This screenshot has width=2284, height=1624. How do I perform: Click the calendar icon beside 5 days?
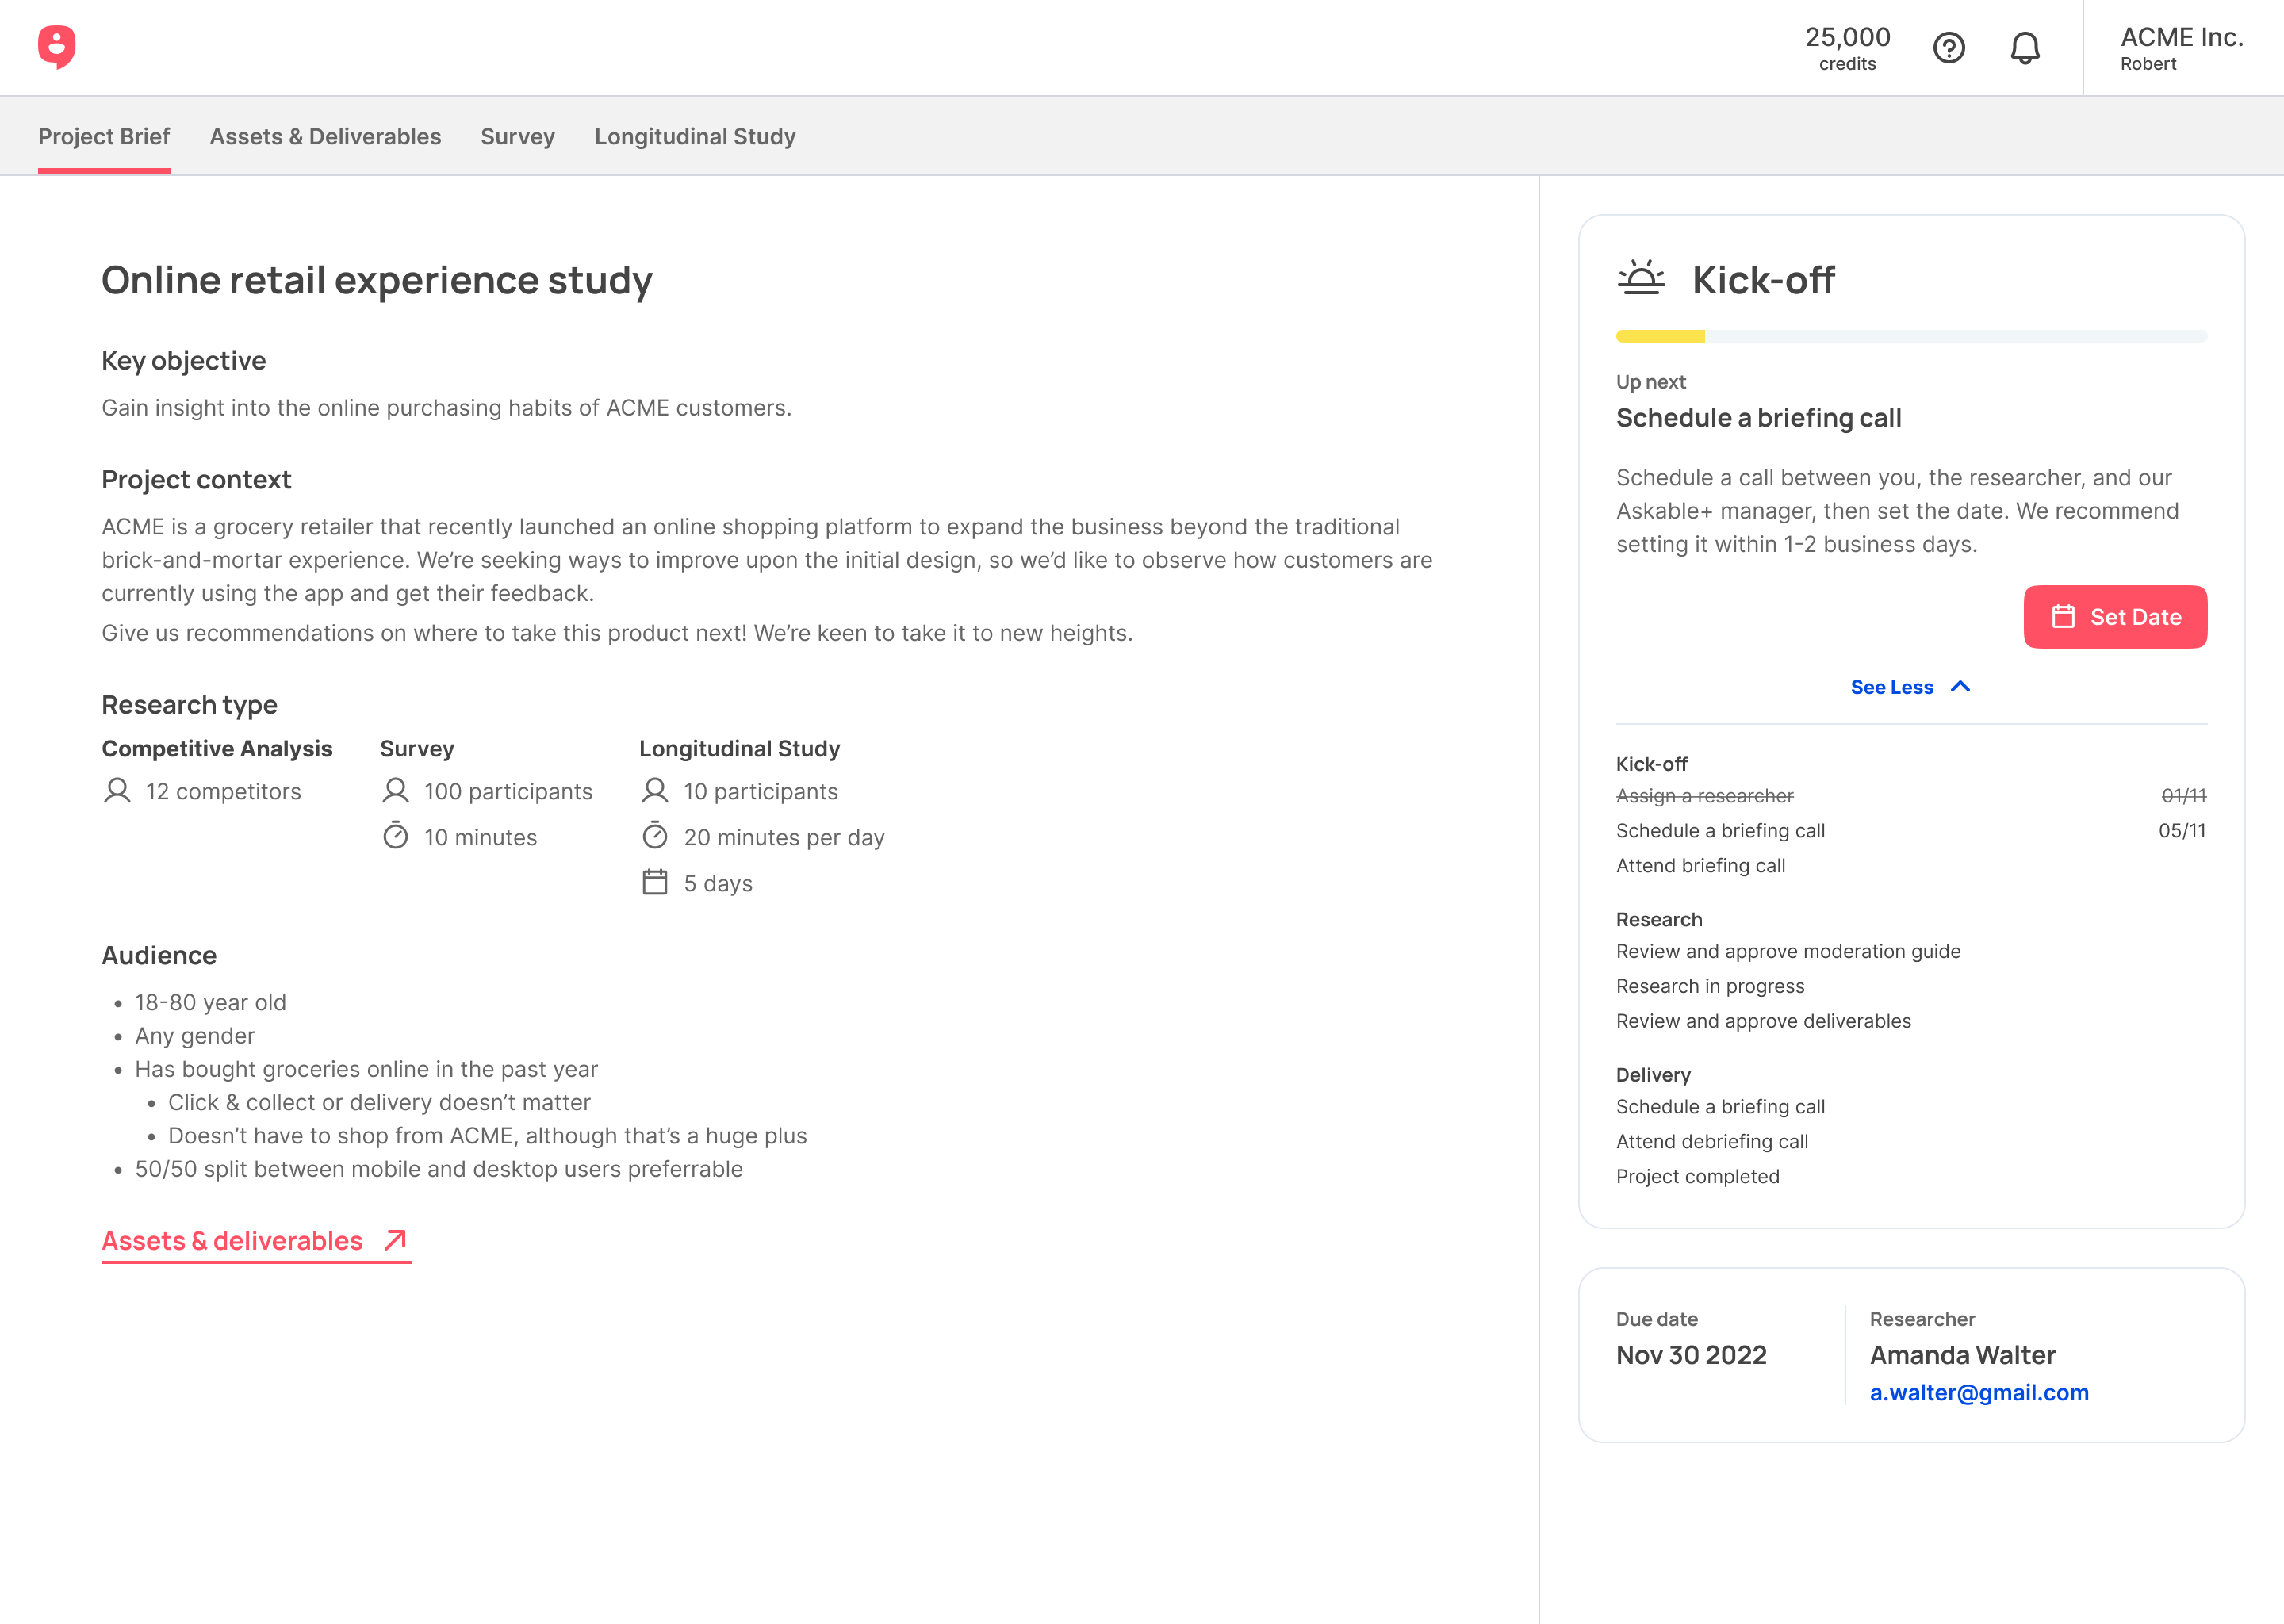tap(654, 882)
